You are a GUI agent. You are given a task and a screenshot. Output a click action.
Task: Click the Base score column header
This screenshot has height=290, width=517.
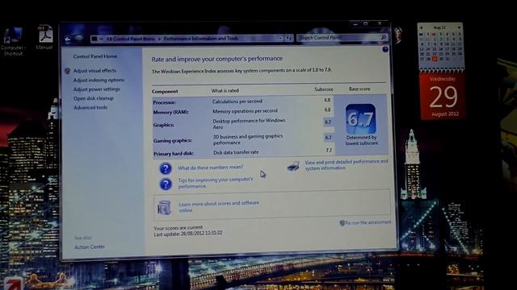(359, 89)
